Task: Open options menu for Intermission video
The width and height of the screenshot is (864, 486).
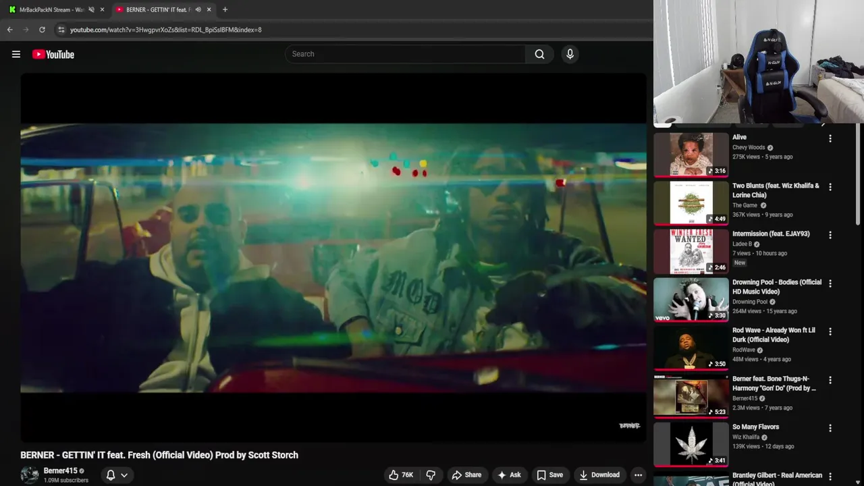Action: (830, 235)
